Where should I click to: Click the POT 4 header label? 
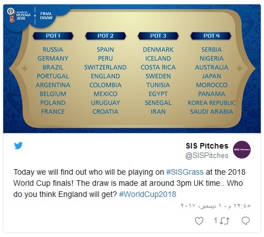pyautogui.click(x=211, y=36)
